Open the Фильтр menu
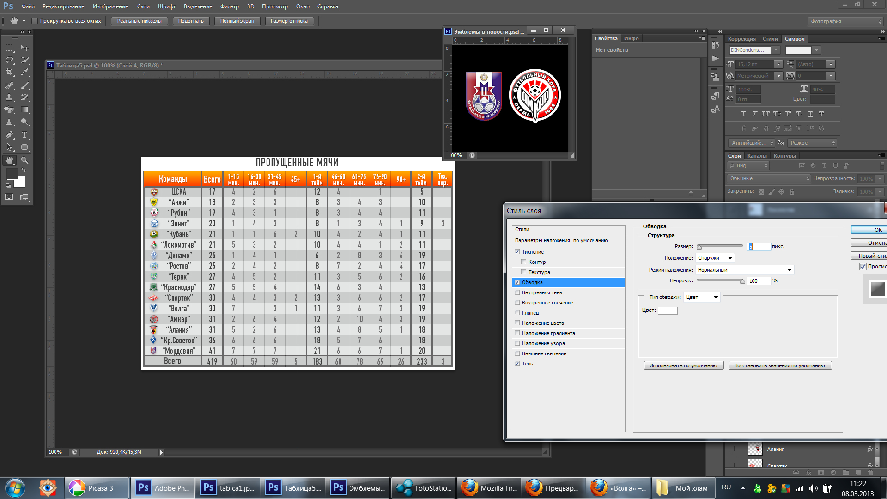 [230, 6]
